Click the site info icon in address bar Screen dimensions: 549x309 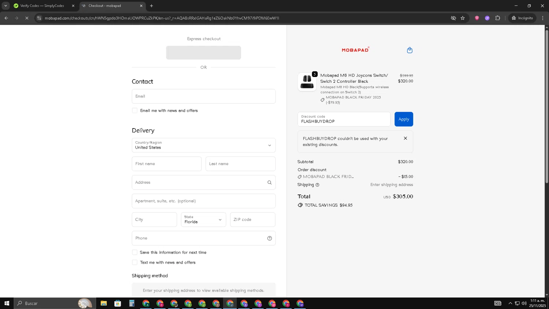click(x=39, y=18)
